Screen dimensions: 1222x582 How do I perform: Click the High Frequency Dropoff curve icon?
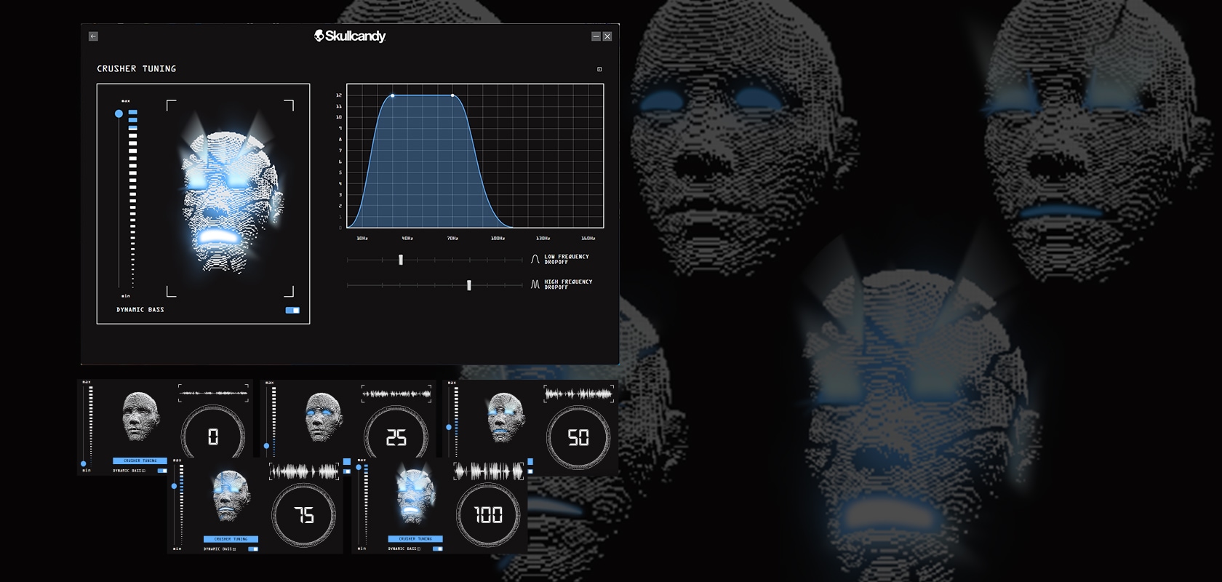coord(535,284)
